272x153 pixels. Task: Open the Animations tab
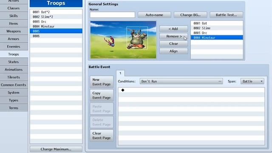[x=14, y=69]
